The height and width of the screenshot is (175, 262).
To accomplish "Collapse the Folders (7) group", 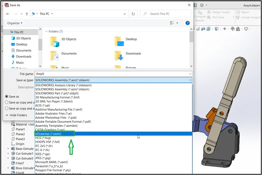I will [x=46, y=31].
